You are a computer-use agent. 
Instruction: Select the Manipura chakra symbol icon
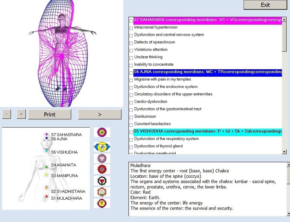tap(102, 181)
